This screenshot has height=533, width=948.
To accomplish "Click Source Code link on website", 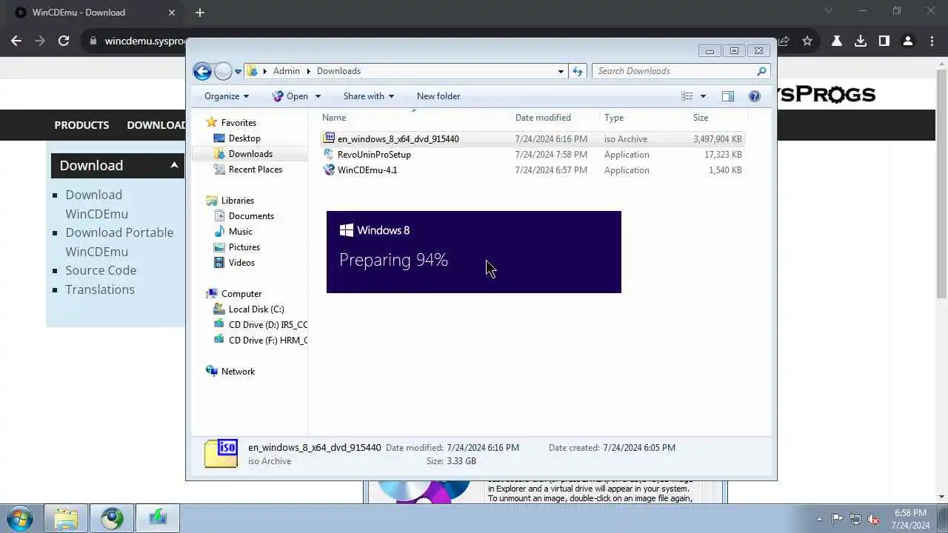I will coord(101,270).
